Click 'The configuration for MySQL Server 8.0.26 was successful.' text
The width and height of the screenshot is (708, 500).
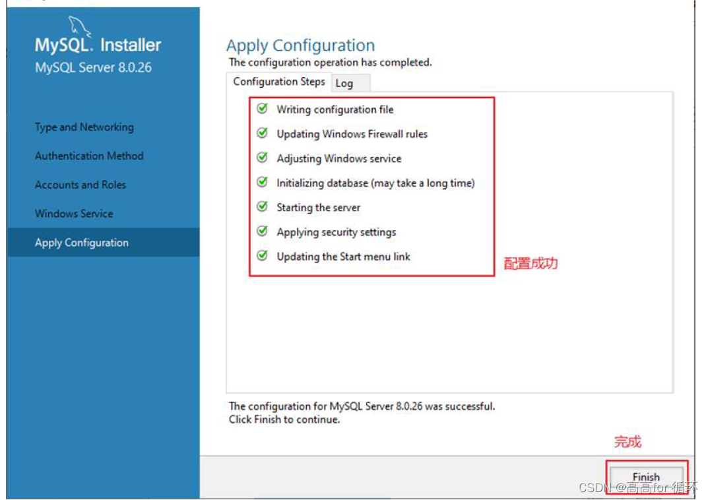click(362, 406)
